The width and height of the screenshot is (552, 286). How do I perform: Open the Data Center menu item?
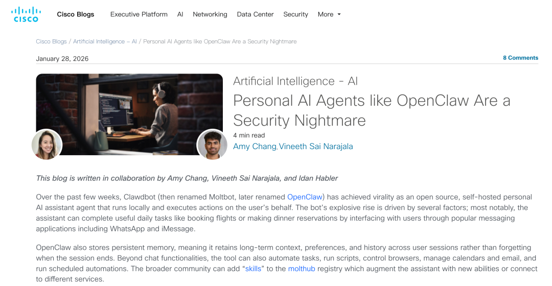click(255, 14)
